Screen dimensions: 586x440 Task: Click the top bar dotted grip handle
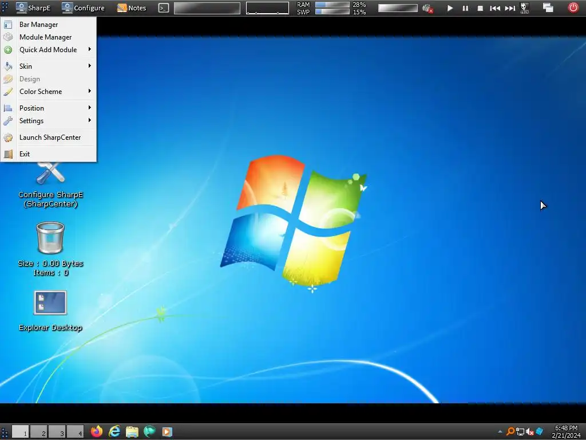click(5, 8)
